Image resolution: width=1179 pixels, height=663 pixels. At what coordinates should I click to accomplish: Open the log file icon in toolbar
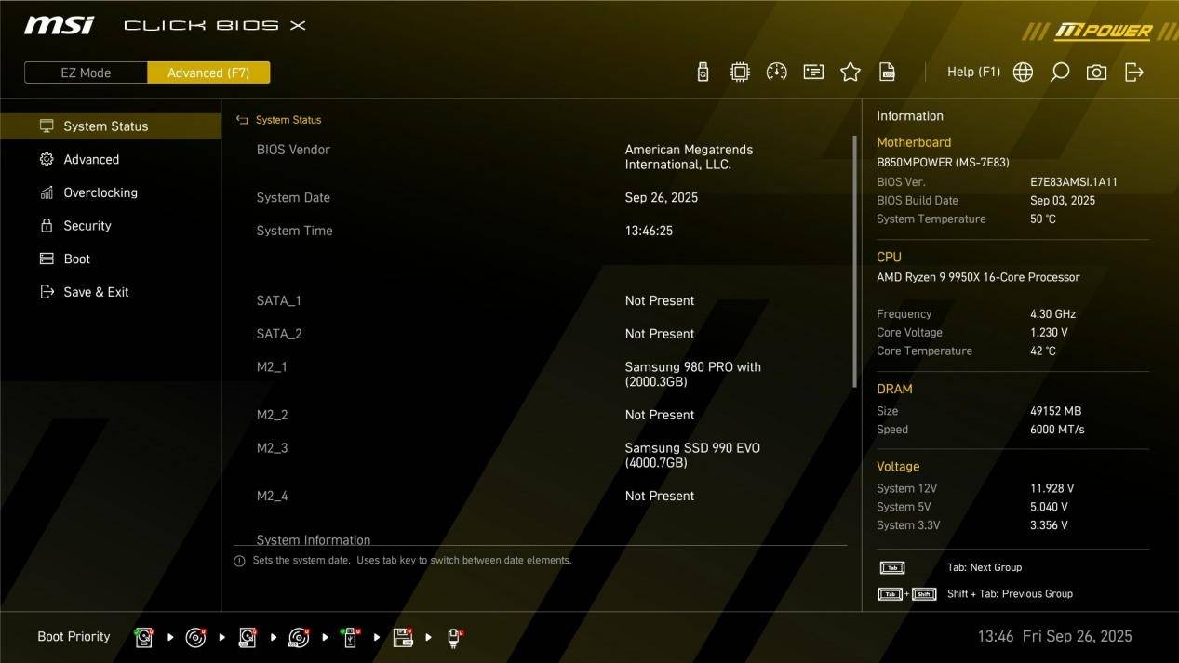click(x=888, y=73)
